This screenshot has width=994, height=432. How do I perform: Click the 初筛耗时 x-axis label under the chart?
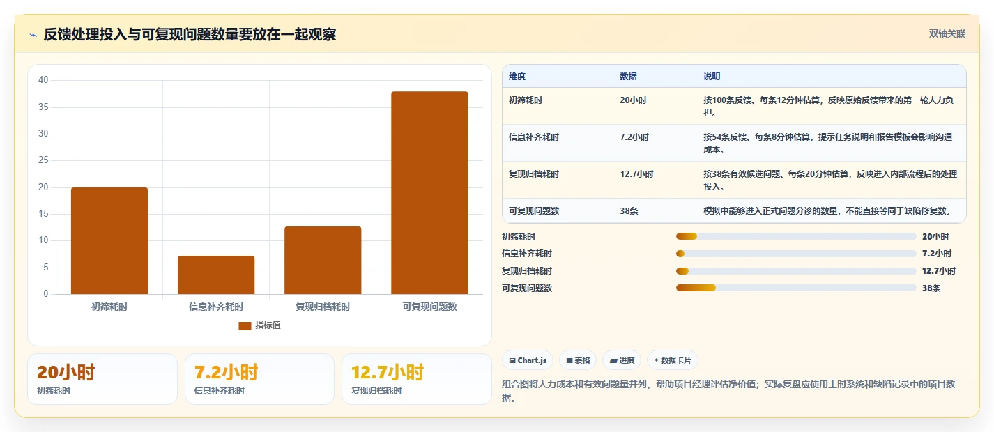pyautogui.click(x=109, y=307)
